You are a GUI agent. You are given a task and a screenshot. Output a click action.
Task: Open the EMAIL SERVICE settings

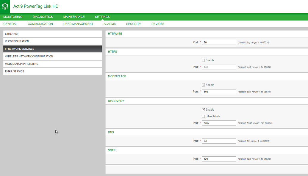click(52, 71)
